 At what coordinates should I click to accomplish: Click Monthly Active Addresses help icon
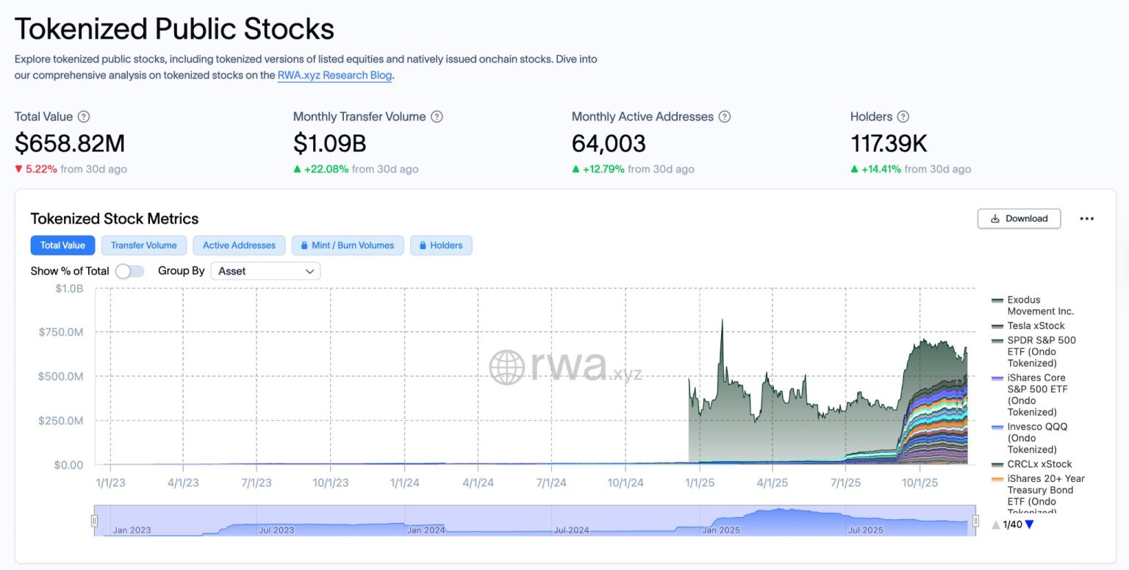(724, 117)
